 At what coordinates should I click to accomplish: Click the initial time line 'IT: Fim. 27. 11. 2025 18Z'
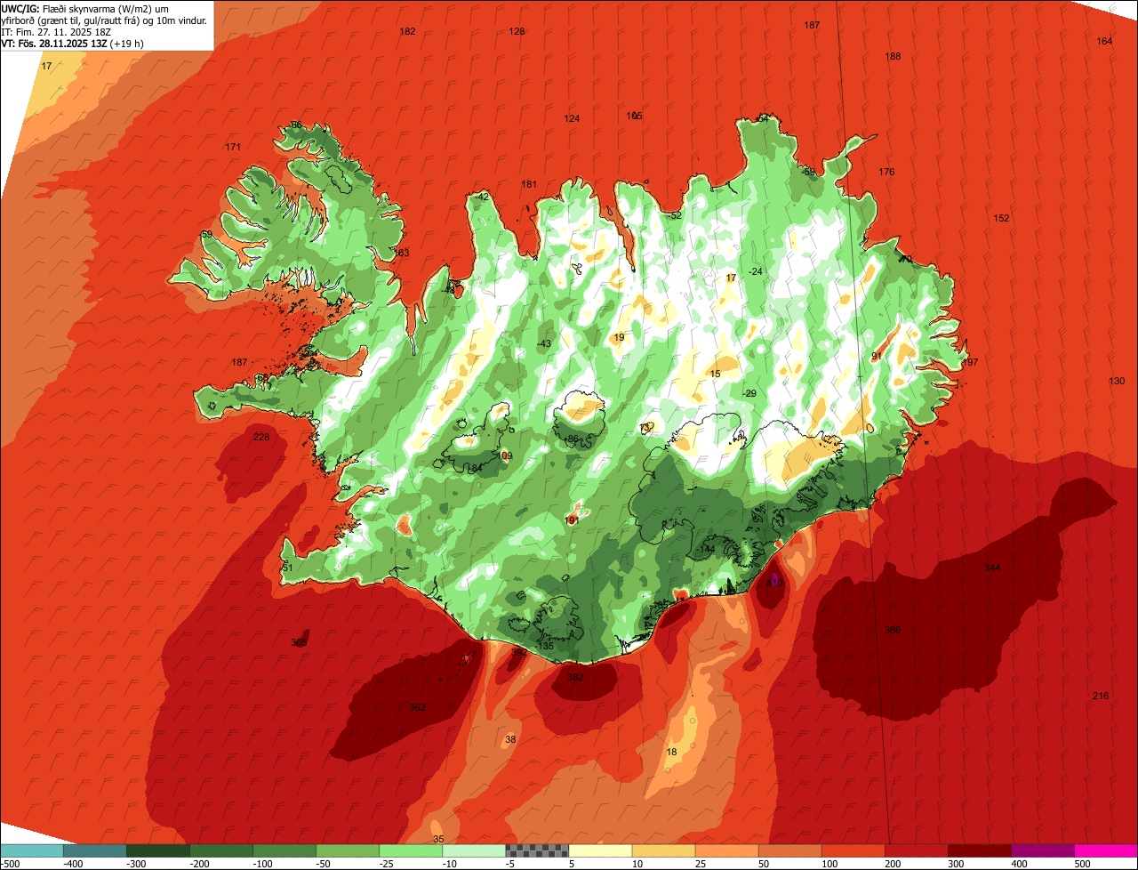coord(55,31)
